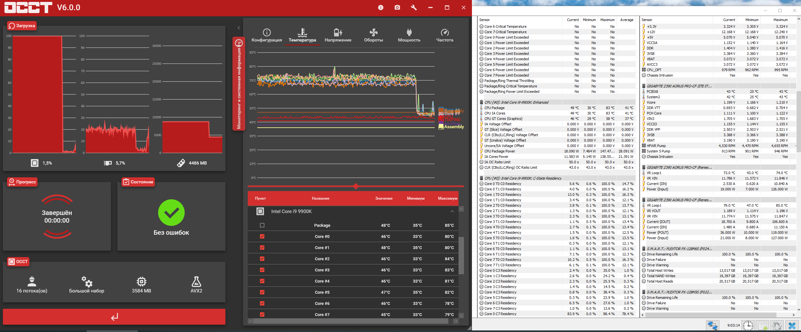This screenshot has width=801, height=332.
Task: Collapse the left panel with chevron arrow
Action: point(239,28)
